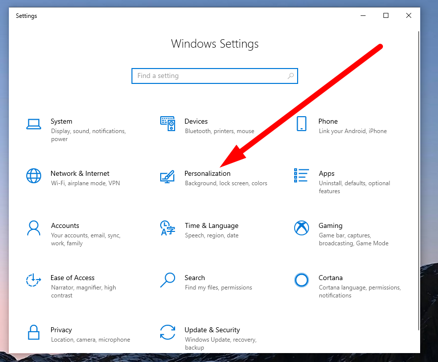Open Ease of Access settings

pyautogui.click(x=72, y=278)
